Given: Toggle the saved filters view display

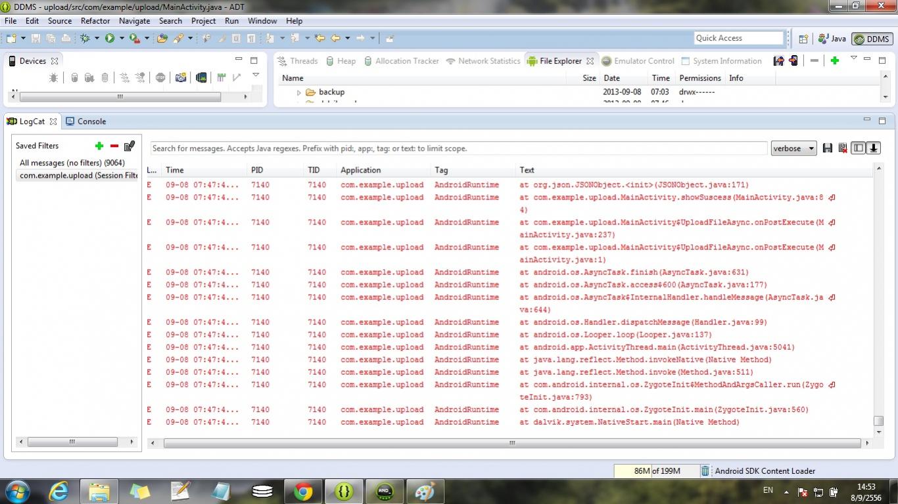Looking at the screenshot, I should [858, 148].
